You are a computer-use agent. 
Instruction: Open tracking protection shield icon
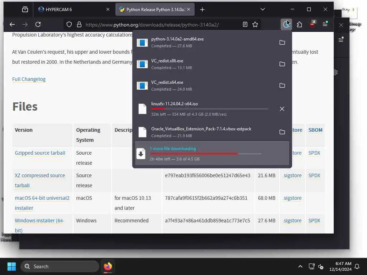(x=69, y=25)
